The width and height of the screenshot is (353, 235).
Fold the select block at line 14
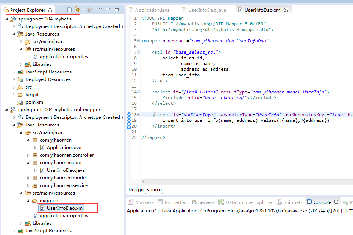[139, 92]
